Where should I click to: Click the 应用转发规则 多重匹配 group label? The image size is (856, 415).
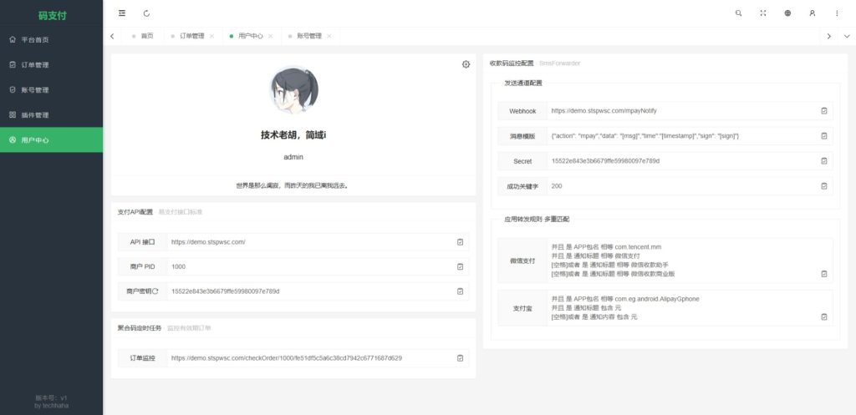point(537,220)
